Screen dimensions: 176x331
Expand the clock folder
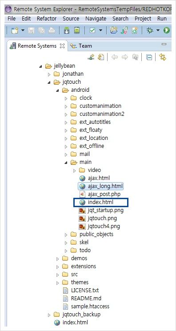[66, 98]
